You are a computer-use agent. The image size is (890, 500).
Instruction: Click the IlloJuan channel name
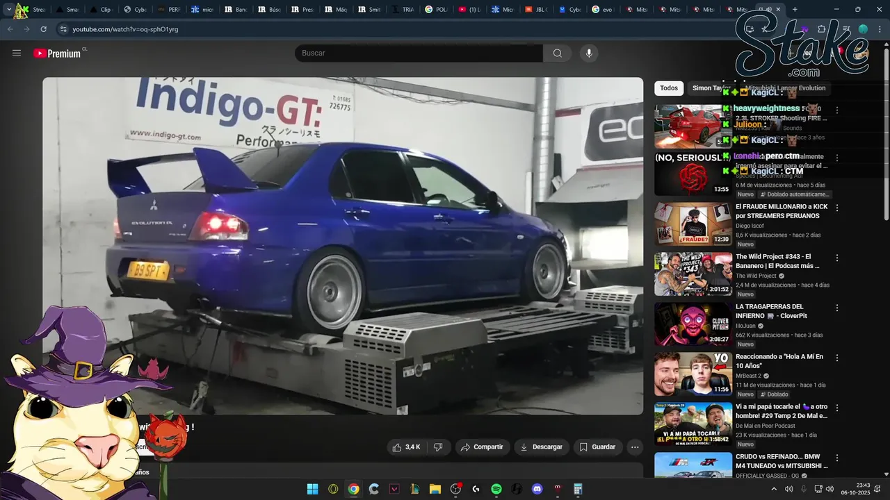pos(745,326)
